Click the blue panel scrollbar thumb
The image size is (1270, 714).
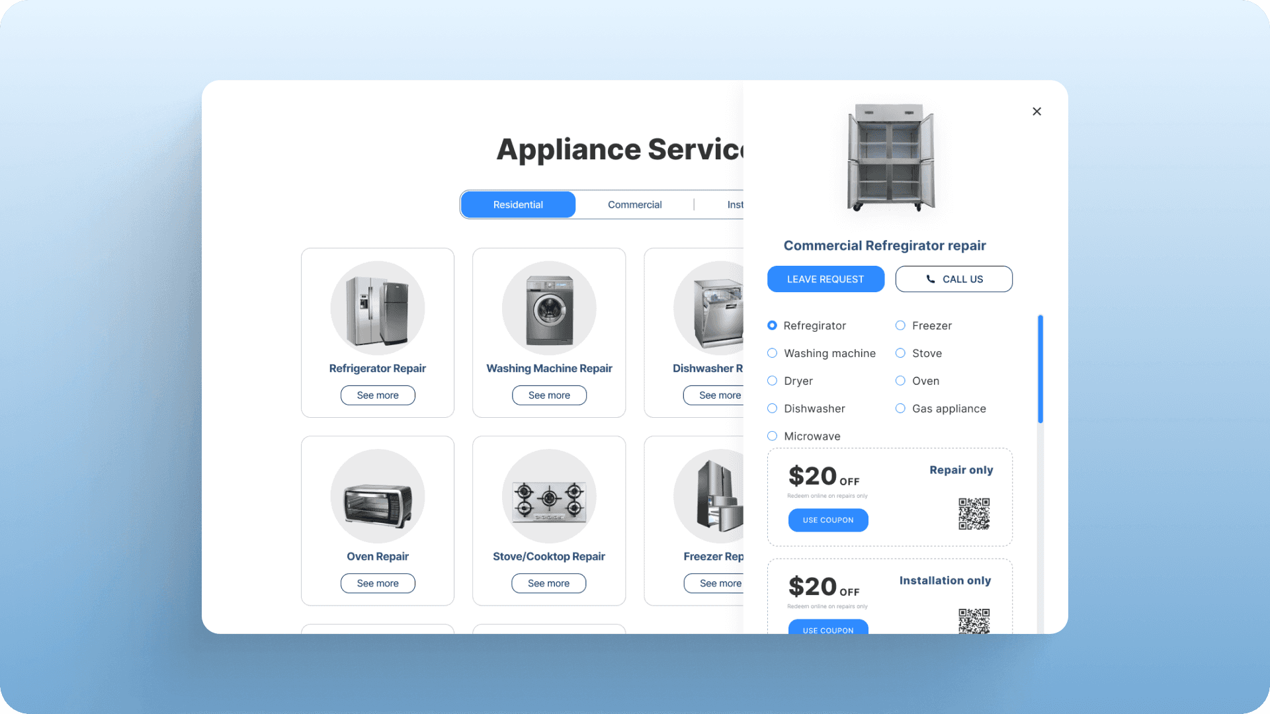(1040, 369)
